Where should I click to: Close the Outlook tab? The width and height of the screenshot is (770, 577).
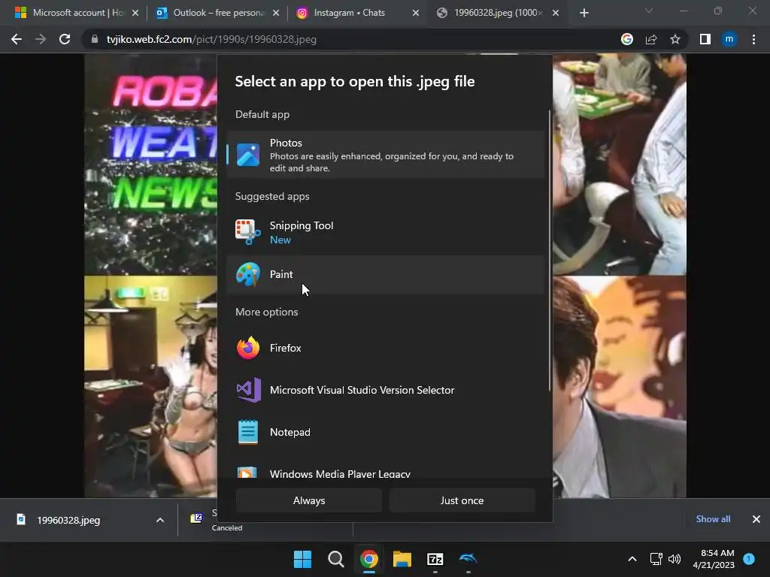click(276, 13)
